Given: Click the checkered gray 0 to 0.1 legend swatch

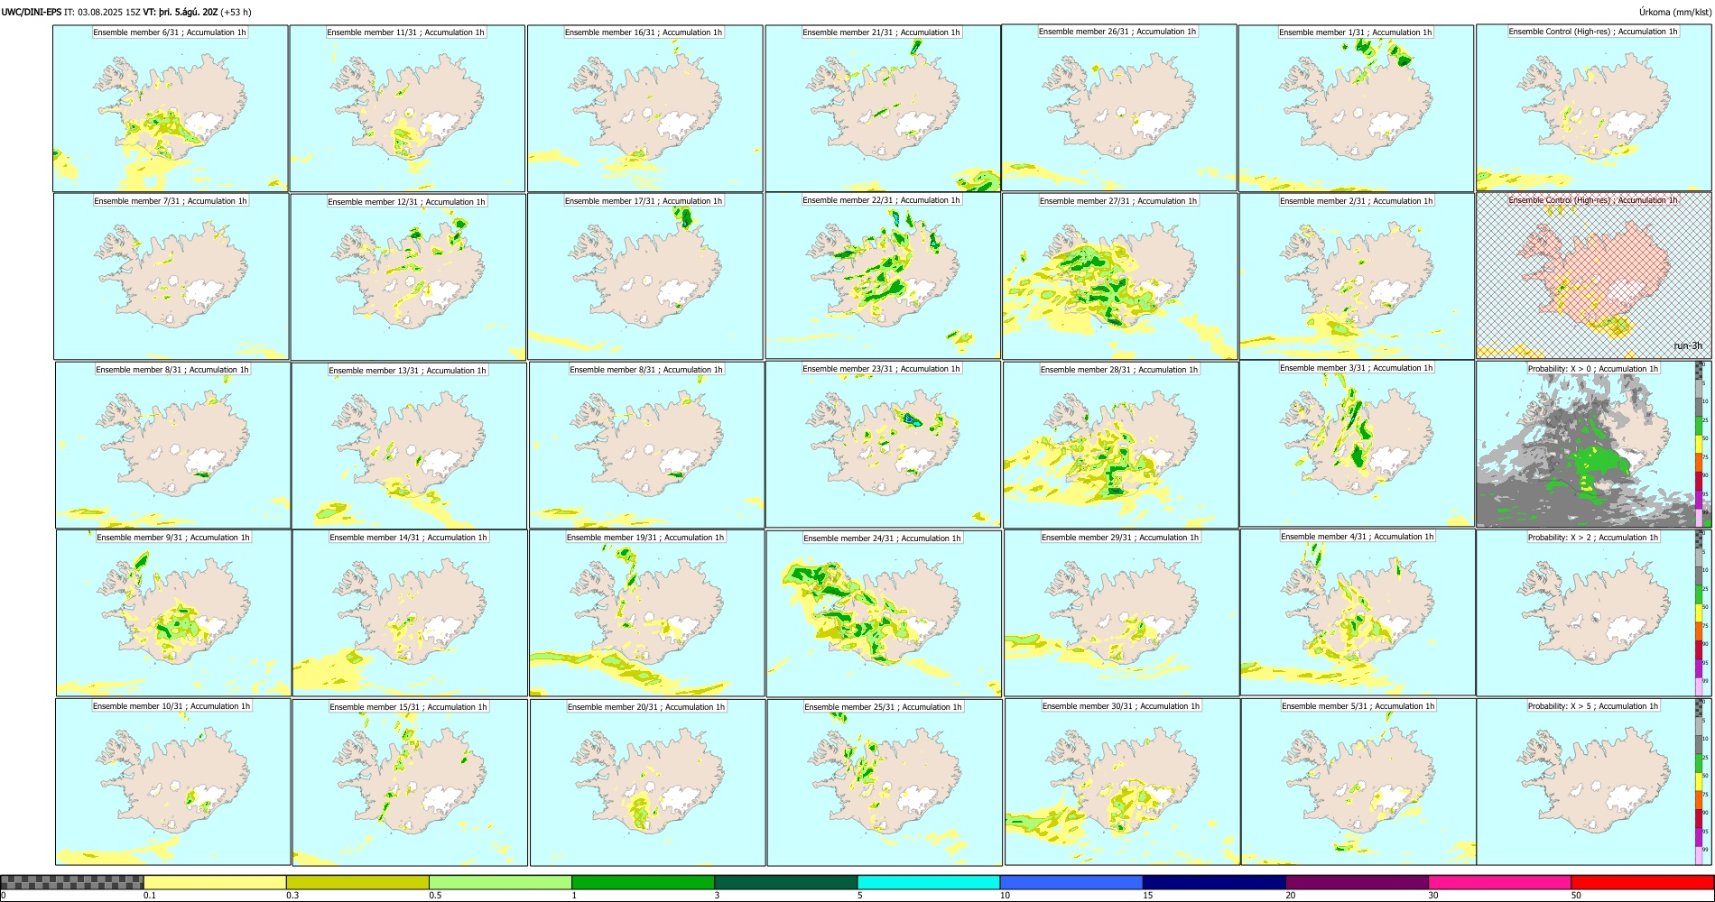Looking at the screenshot, I should coord(72,882).
